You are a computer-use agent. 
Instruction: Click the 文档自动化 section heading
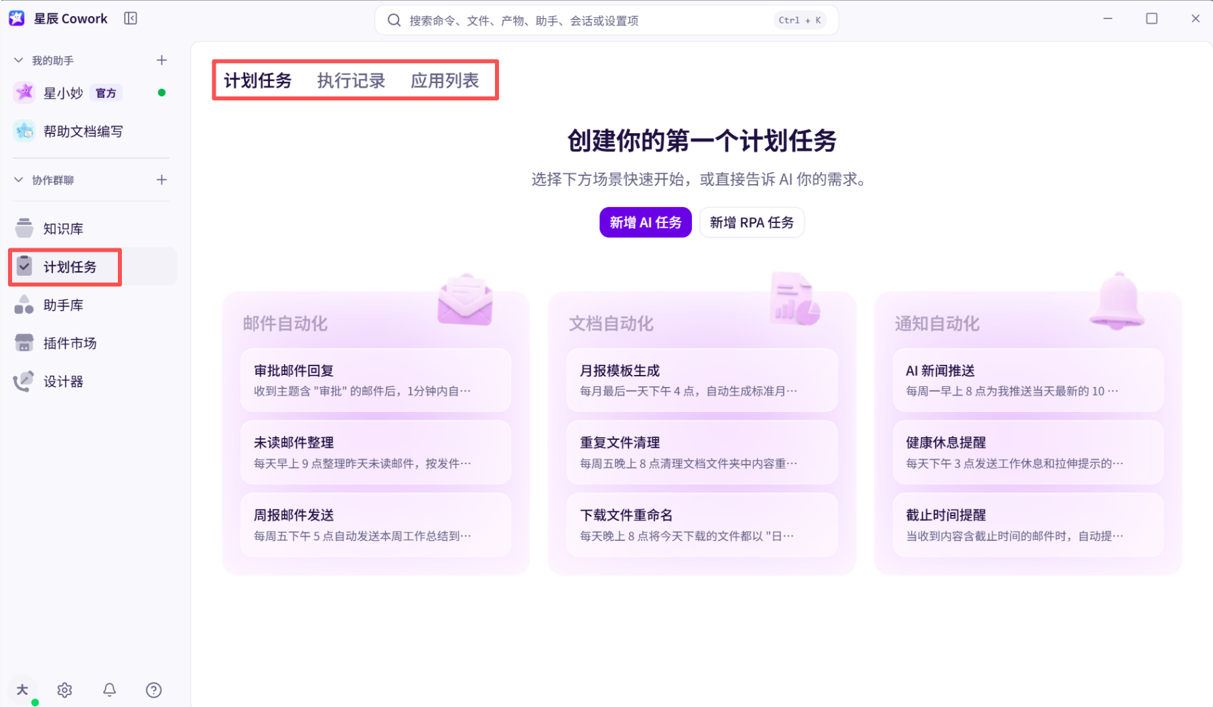click(612, 324)
